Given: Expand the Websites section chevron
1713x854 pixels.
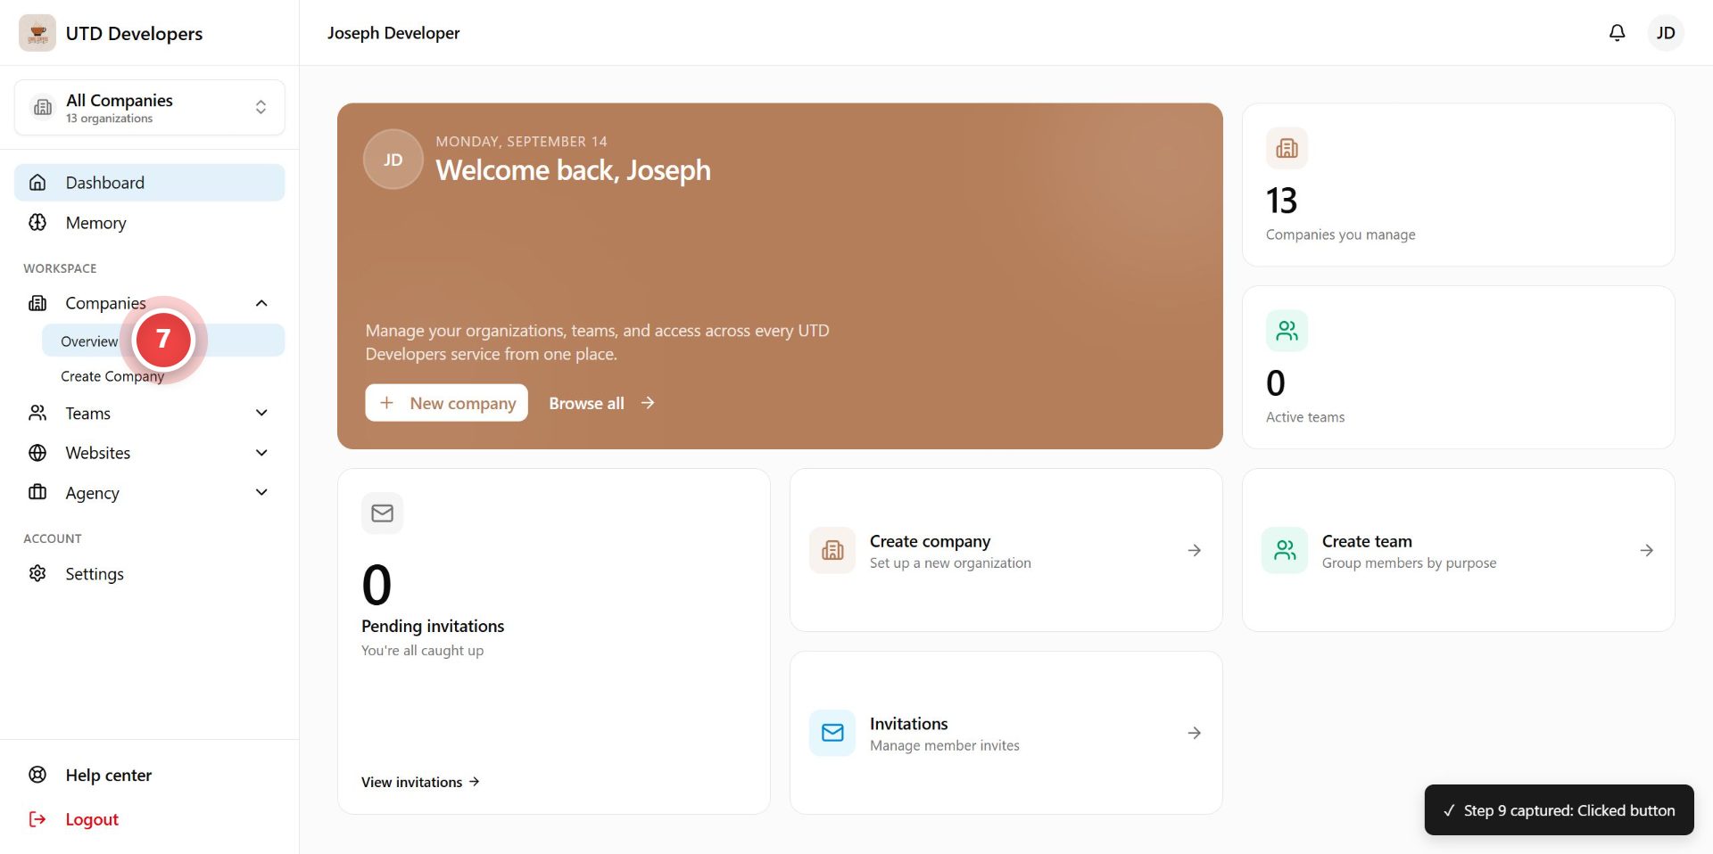Looking at the screenshot, I should click(261, 453).
